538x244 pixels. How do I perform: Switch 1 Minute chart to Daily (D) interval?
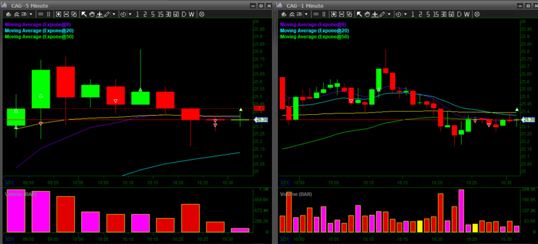click(460, 13)
